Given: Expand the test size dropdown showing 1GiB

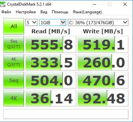Looking at the screenshot, I should [x=53, y=23].
